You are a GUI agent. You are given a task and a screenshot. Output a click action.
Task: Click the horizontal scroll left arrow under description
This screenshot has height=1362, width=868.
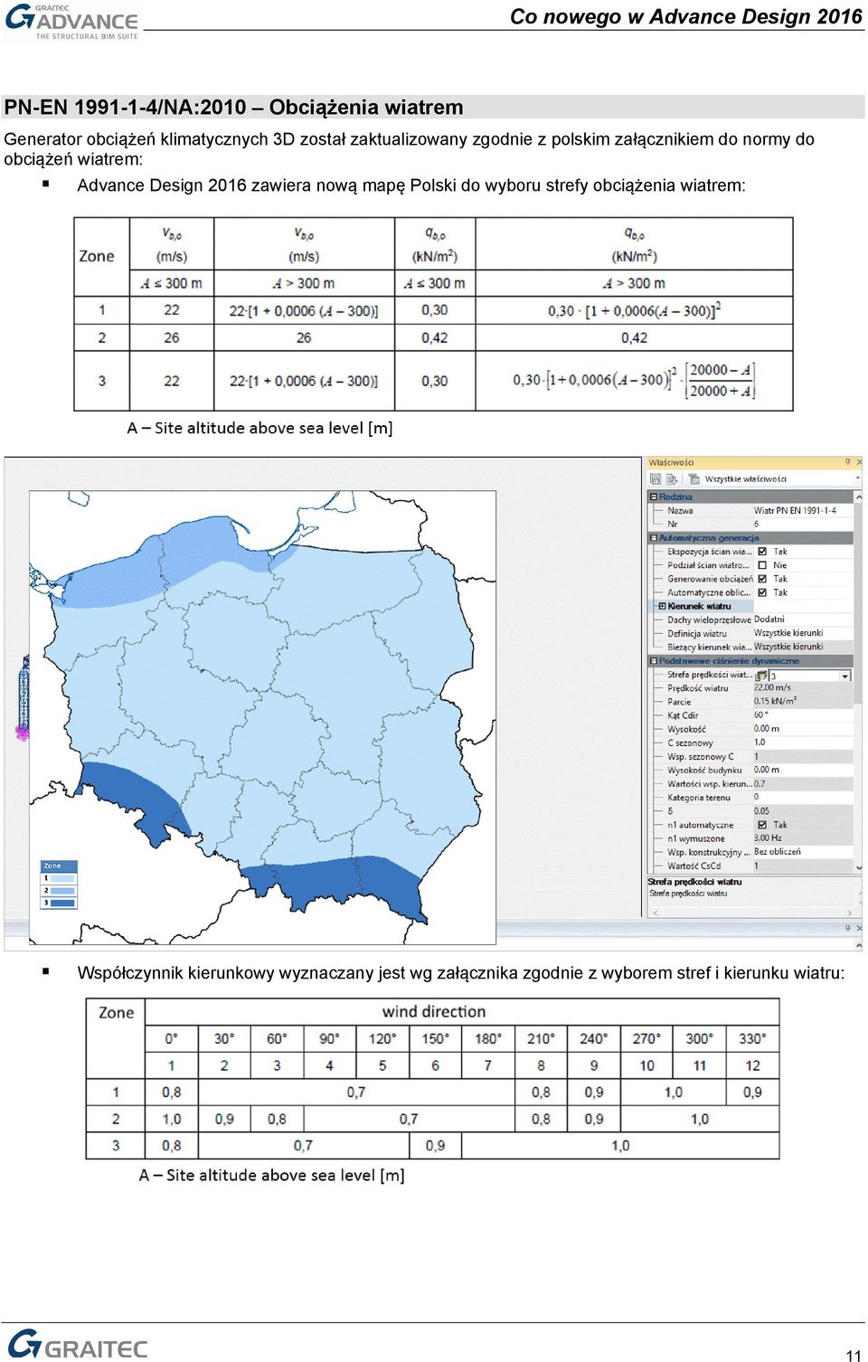[656, 913]
